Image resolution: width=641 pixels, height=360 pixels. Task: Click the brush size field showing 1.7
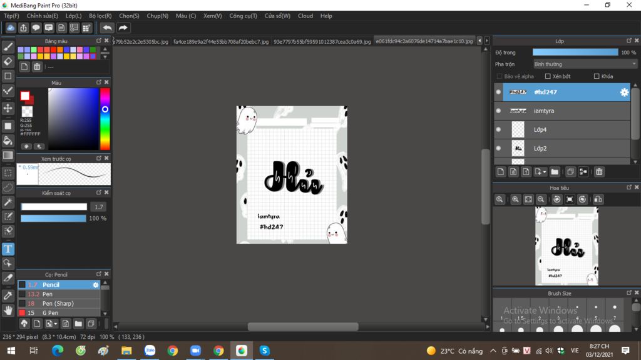coord(98,207)
